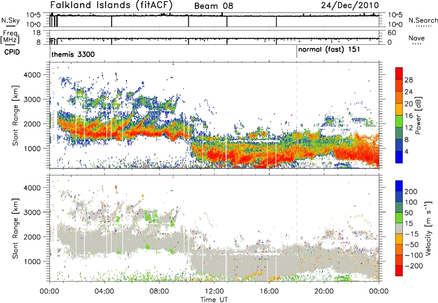
Task: Click the "4000" tick of the power panel
Action: click(32, 75)
